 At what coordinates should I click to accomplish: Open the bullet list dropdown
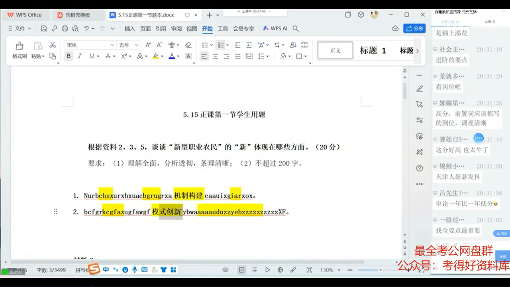click(x=211, y=45)
